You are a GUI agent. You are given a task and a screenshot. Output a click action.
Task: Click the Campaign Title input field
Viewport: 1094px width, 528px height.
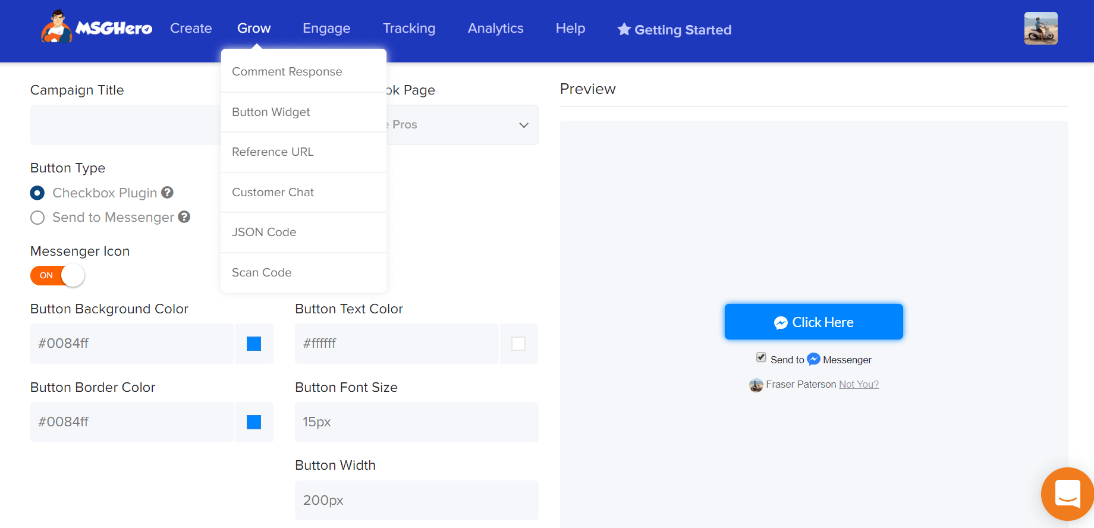click(x=125, y=125)
